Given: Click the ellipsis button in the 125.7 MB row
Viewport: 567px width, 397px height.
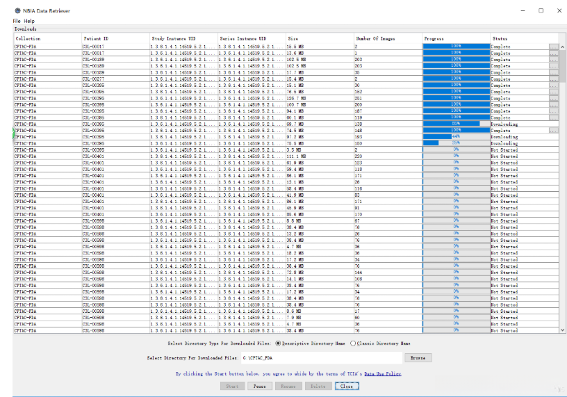Looking at the screenshot, I should tap(554, 99).
